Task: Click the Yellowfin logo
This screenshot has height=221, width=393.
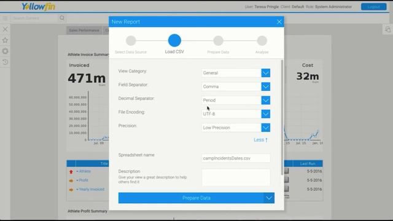Action: tap(38, 7)
